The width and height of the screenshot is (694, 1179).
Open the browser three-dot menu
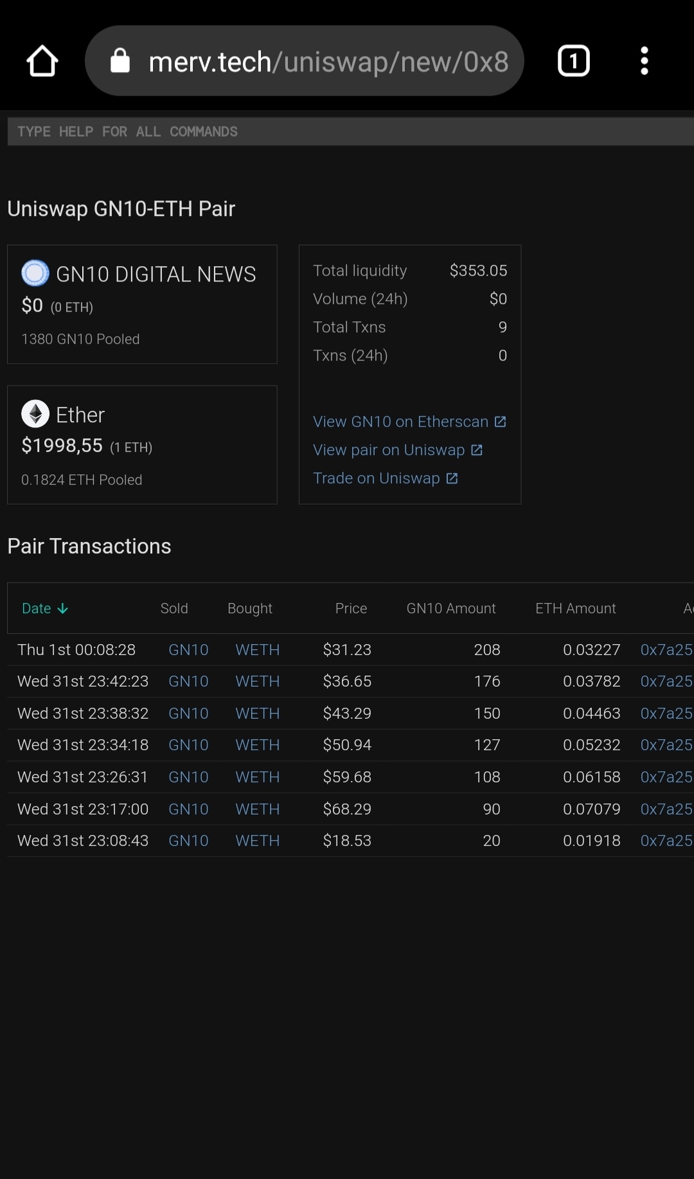tap(644, 61)
